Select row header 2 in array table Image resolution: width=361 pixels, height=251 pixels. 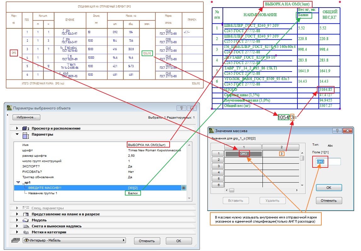point(217,160)
